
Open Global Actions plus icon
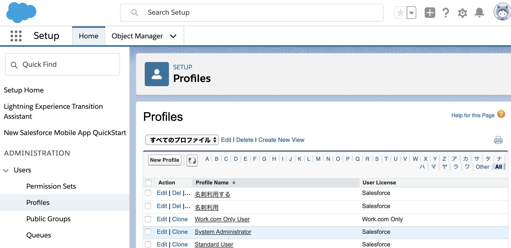[430, 13]
